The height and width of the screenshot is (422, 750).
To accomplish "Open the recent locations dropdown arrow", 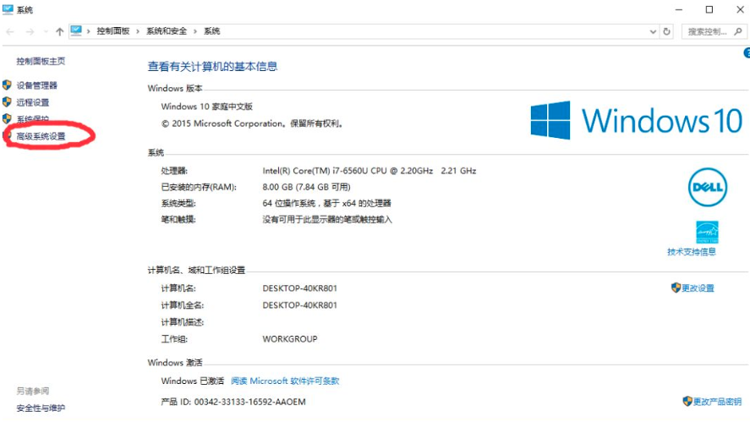I will (x=46, y=31).
